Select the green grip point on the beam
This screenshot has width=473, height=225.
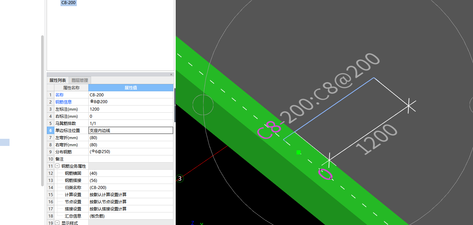point(298,152)
